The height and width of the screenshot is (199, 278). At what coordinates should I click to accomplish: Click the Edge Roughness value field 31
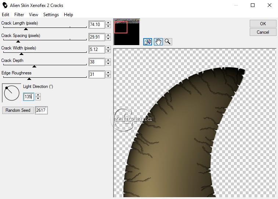pyautogui.click(x=97, y=74)
